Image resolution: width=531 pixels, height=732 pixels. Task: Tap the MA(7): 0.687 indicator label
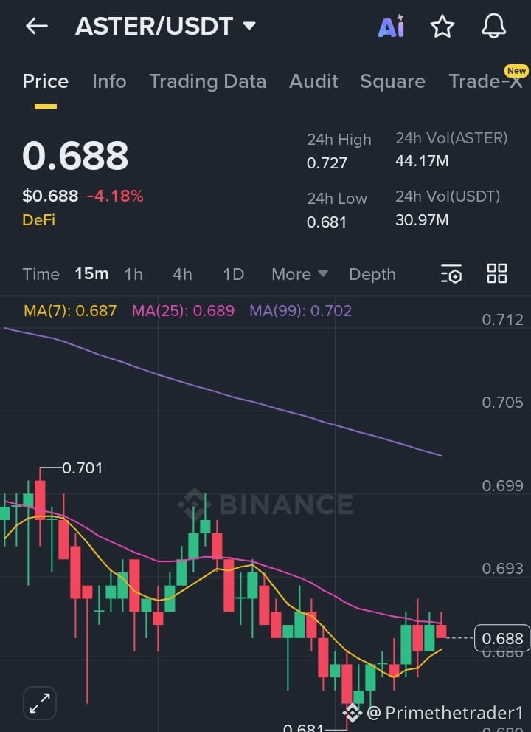pyautogui.click(x=70, y=310)
